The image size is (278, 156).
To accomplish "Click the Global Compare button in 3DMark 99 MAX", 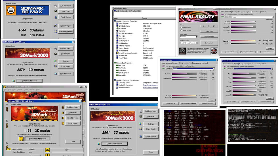I will coord(66,26).
